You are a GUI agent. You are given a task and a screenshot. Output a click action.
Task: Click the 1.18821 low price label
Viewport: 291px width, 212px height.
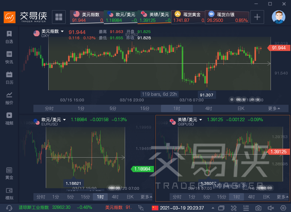coord(73,184)
